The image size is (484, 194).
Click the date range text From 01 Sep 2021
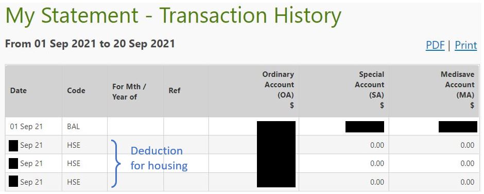click(x=50, y=44)
